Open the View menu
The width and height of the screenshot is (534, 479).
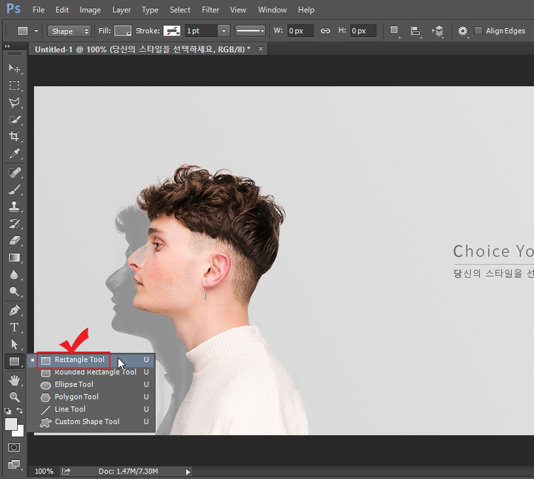(238, 10)
